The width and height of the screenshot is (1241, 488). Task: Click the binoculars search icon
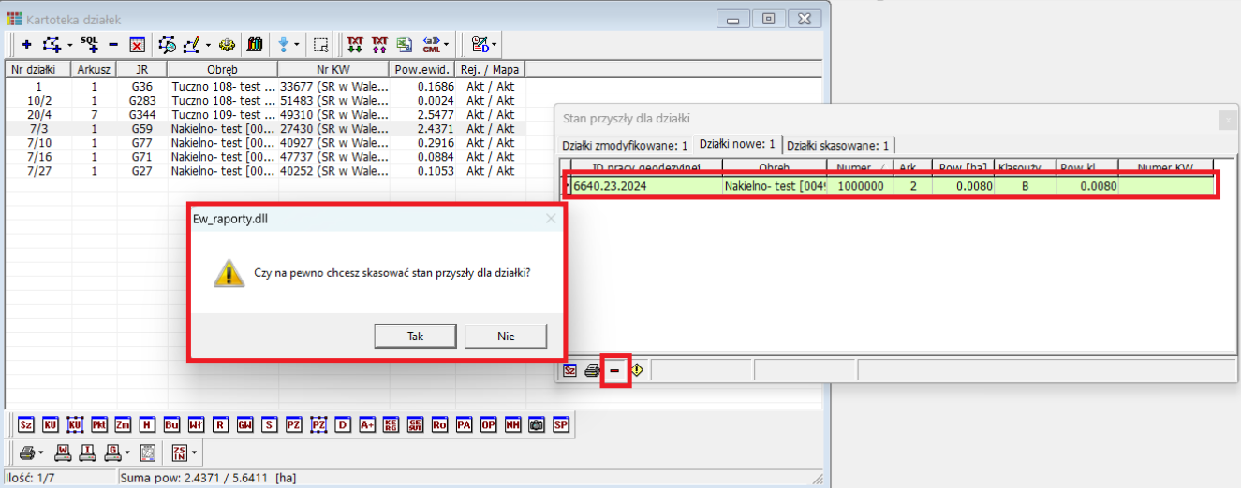point(254,44)
